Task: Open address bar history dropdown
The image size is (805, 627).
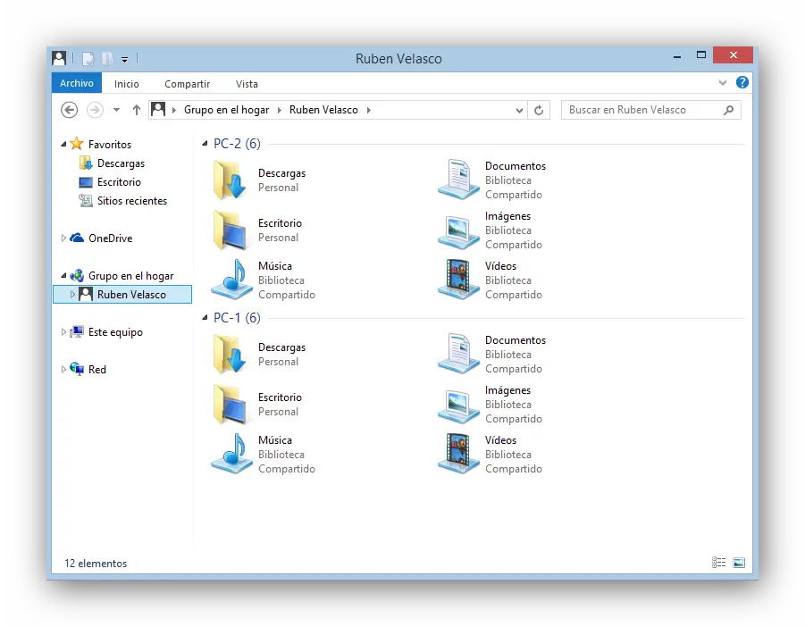Action: tap(519, 111)
